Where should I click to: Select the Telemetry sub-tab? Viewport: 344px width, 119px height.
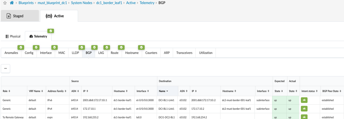click(x=38, y=36)
